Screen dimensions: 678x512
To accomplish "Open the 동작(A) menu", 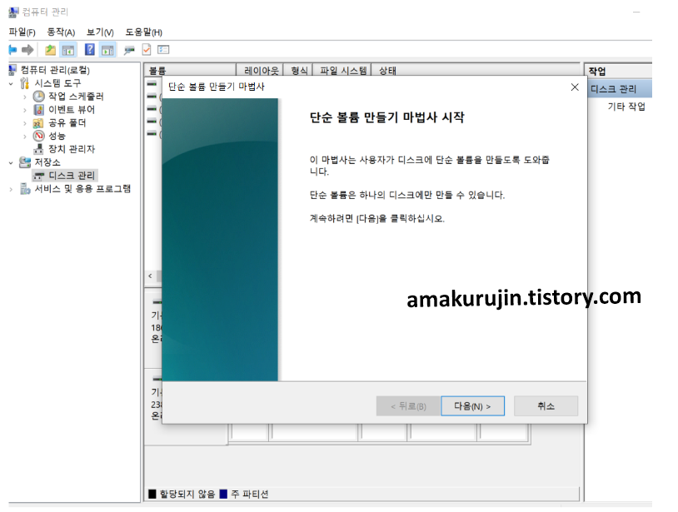I will point(61,32).
